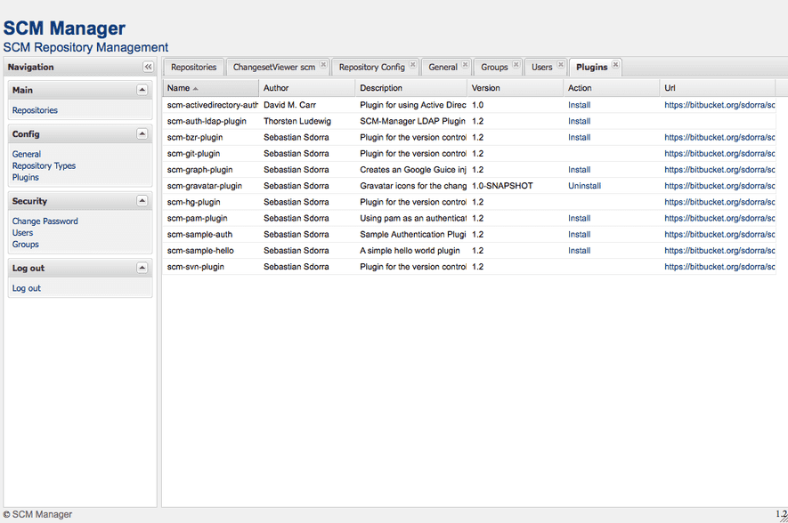Sort the plugin table by the Name column

click(x=177, y=87)
